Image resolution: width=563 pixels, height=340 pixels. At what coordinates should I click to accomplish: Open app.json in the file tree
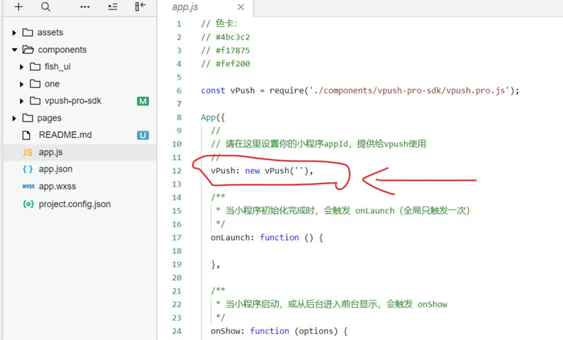click(x=56, y=169)
